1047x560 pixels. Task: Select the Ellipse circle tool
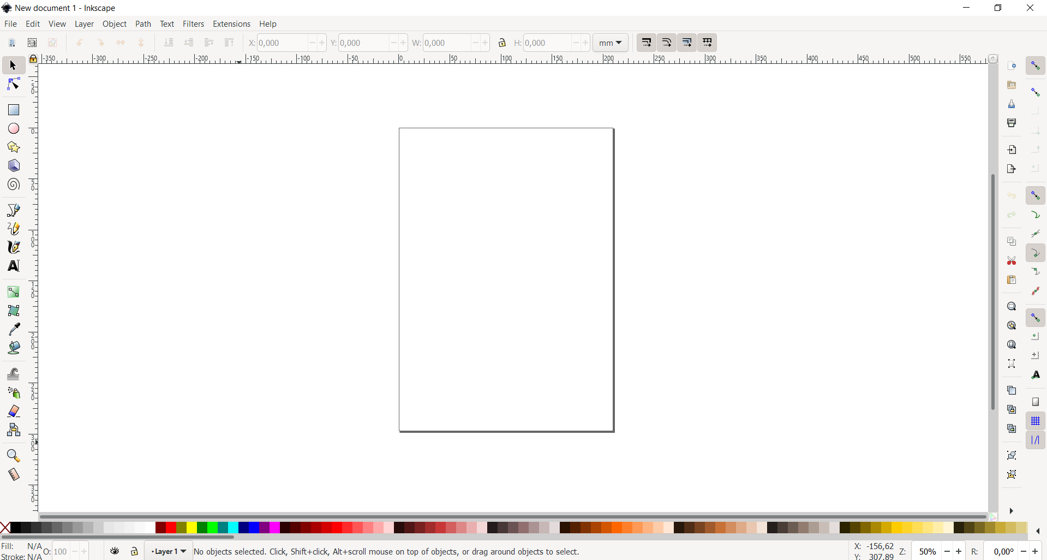pyautogui.click(x=14, y=129)
